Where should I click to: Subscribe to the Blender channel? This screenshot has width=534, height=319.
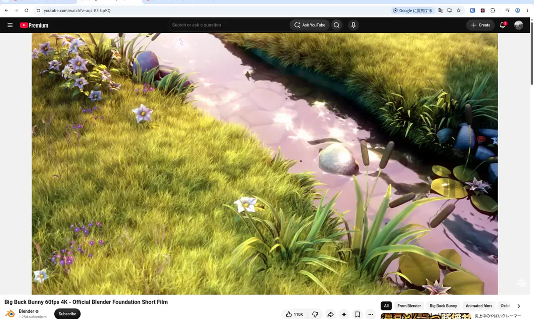click(x=67, y=314)
